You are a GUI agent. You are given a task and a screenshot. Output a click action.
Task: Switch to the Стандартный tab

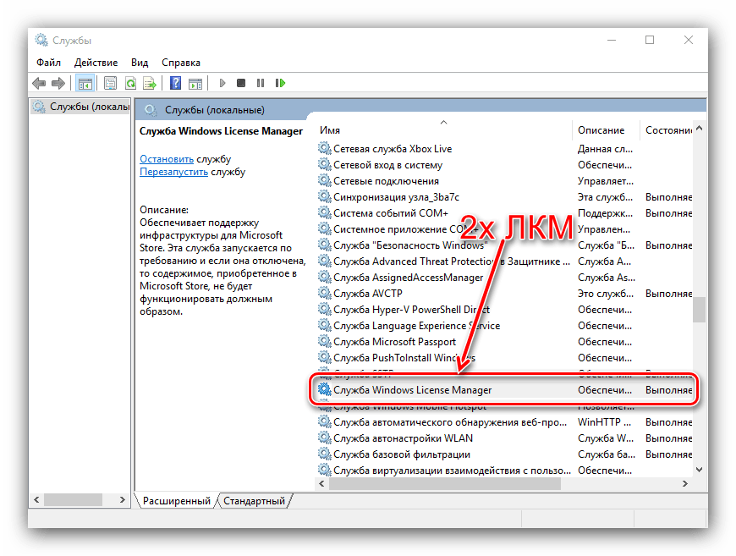[x=255, y=501]
